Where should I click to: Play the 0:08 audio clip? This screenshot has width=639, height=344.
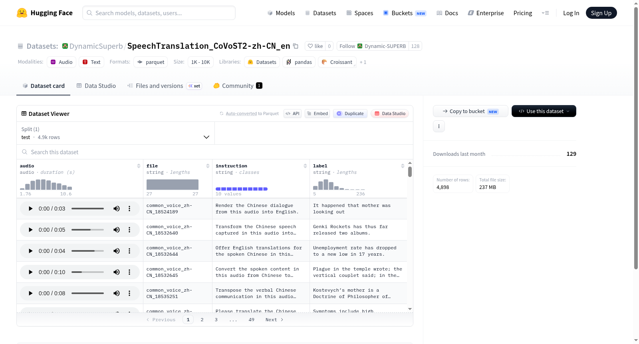click(30, 293)
